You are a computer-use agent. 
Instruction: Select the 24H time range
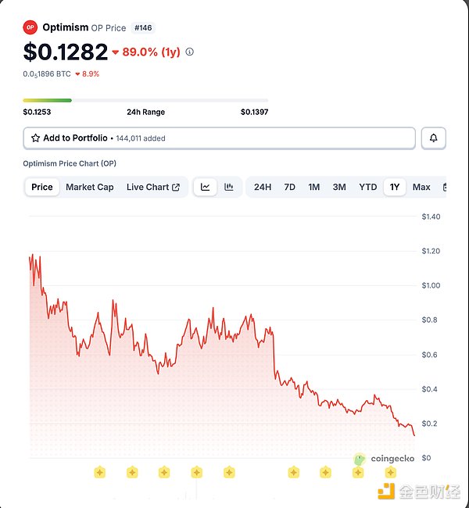(263, 187)
